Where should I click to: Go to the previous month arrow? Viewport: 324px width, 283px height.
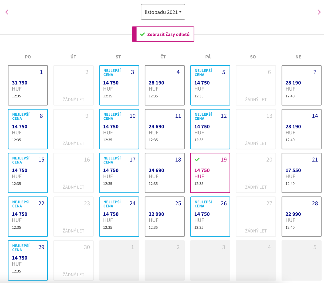[x=7, y=12]
